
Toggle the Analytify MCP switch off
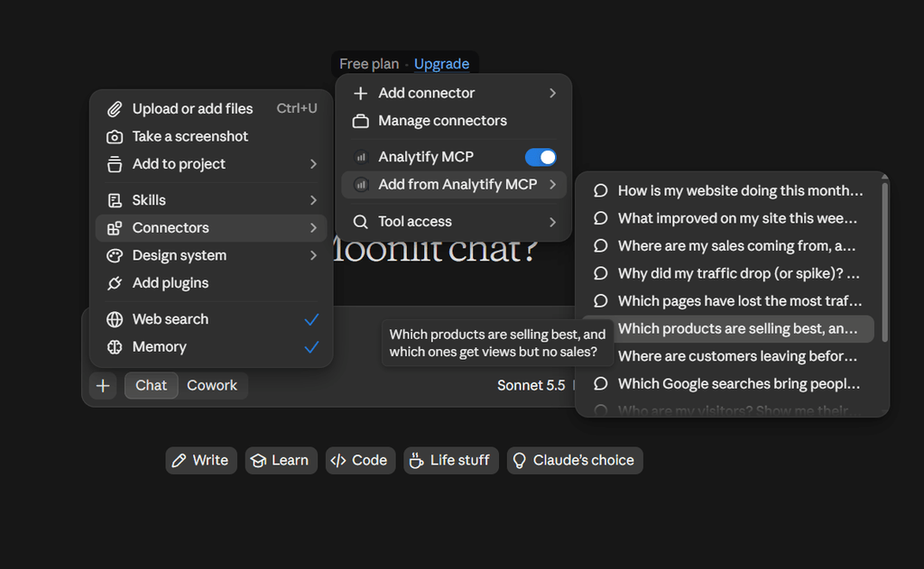point(541,157)
